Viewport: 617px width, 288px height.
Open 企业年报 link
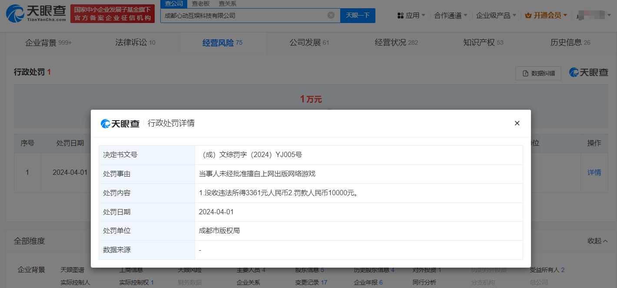[368, 282]
